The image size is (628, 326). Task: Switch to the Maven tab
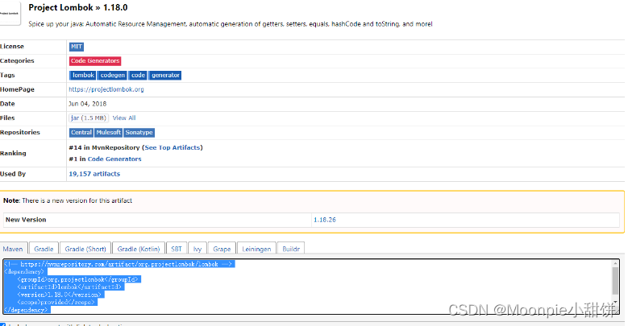[x=13, y=249]
